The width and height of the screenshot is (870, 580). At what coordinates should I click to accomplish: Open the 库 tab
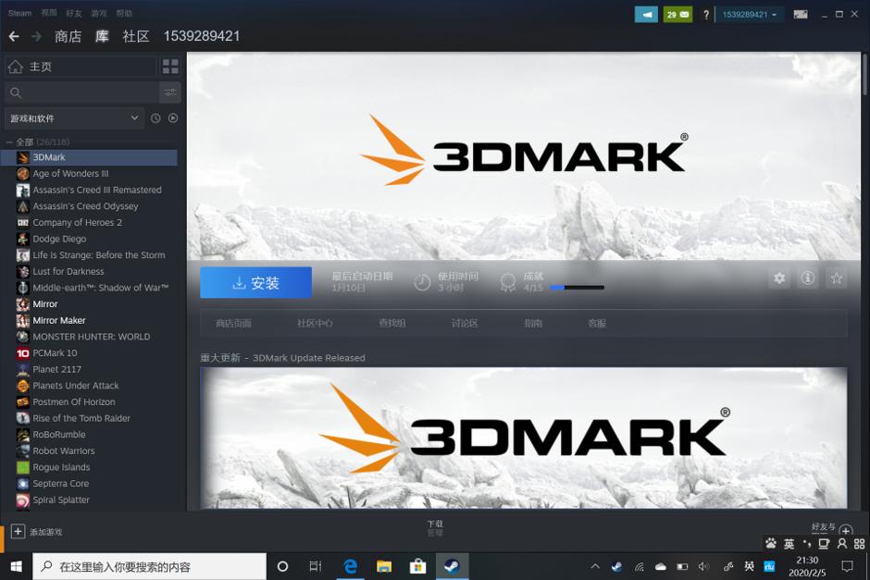[x=102, y=37]
